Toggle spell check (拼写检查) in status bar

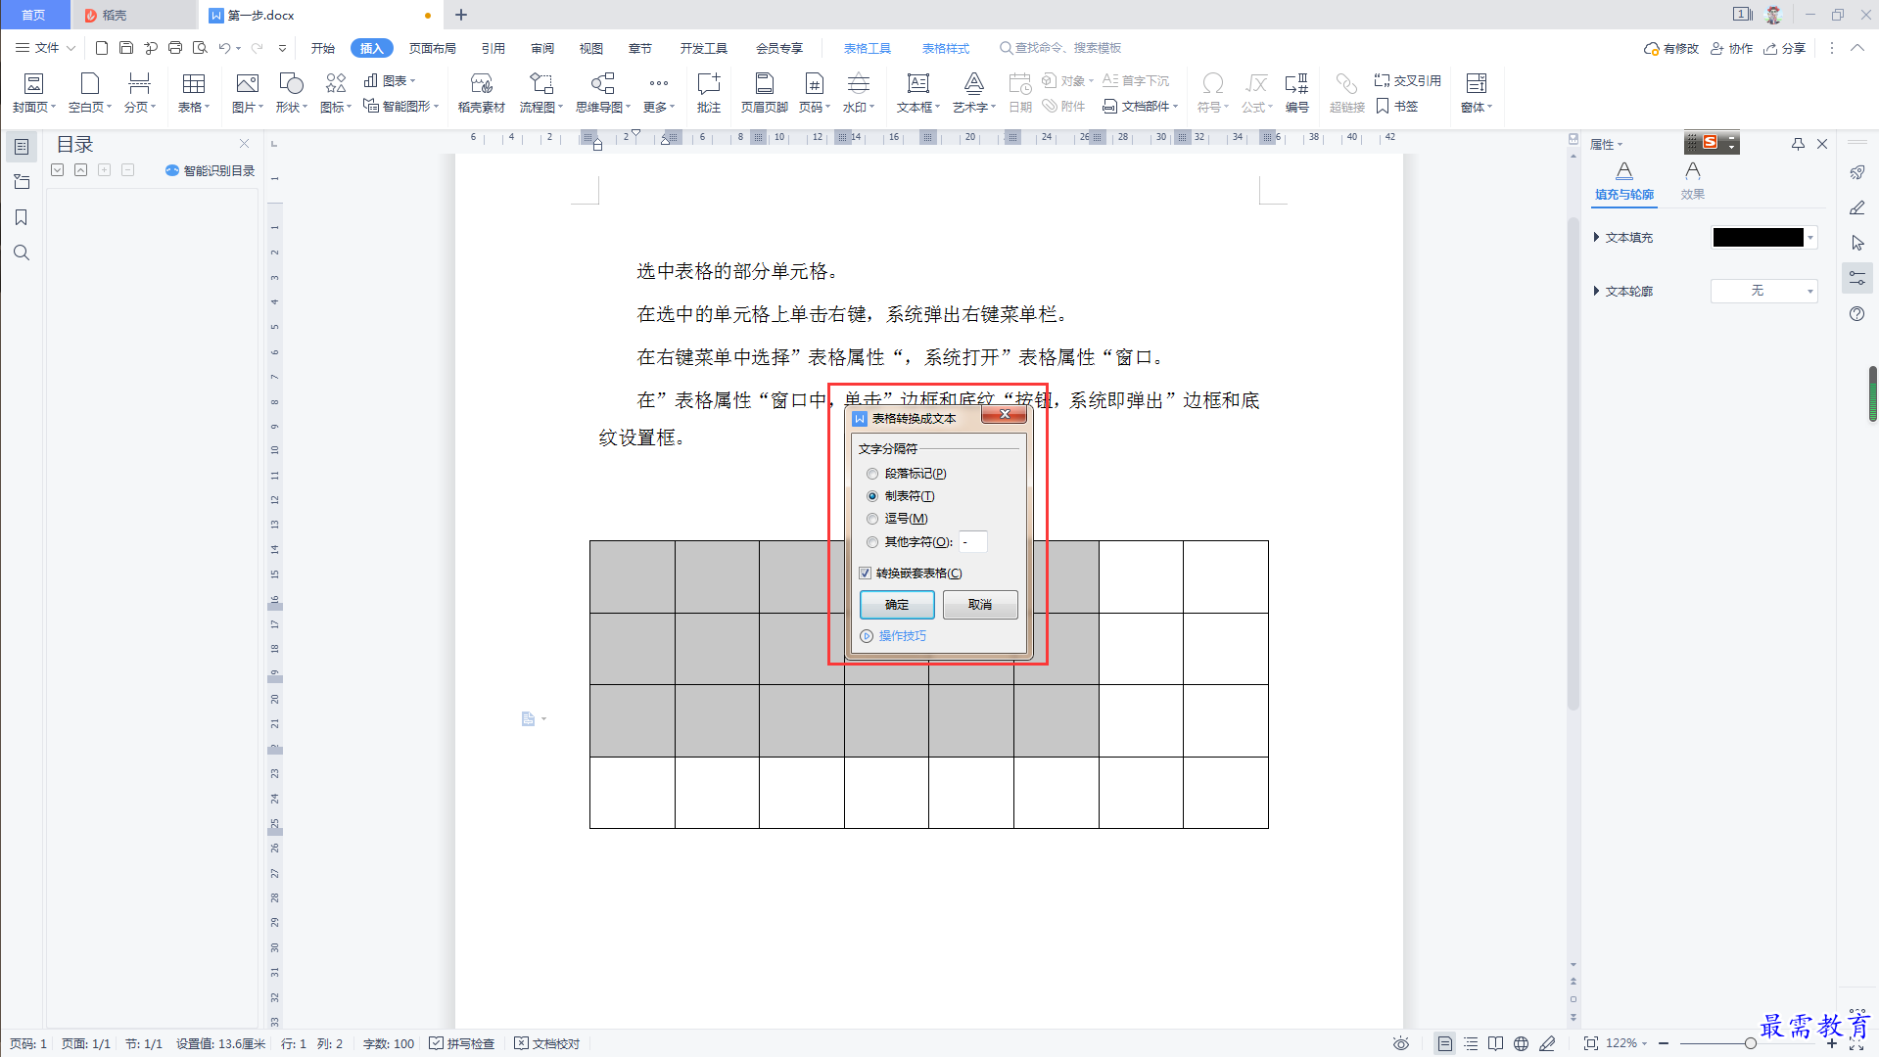point(462,1043)
